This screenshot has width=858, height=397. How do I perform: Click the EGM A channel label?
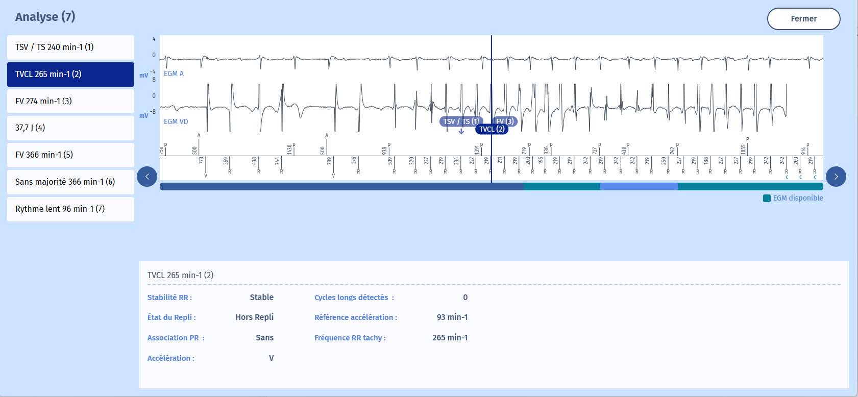pos(174,74)
